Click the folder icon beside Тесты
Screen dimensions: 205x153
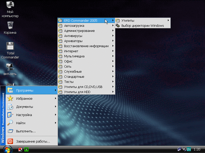[60, 82]
